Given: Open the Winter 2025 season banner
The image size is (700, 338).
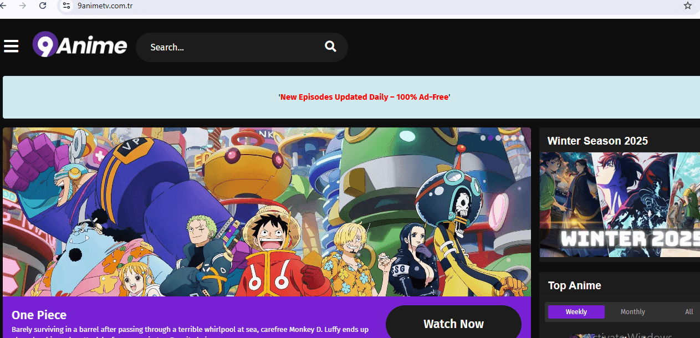Looking at the screenshot, I should pos(620,205).
